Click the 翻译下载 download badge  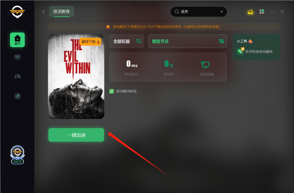[90, 42]
